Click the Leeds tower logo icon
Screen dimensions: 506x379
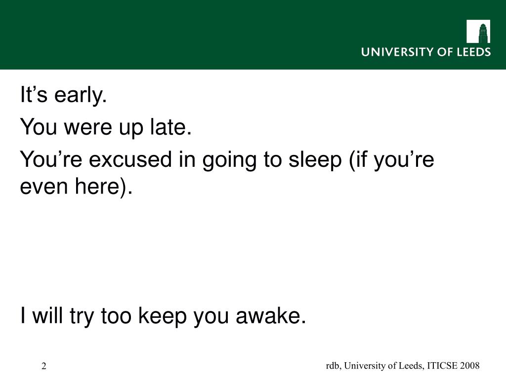coord(478,31)
